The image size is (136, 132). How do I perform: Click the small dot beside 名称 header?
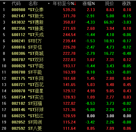49,3
